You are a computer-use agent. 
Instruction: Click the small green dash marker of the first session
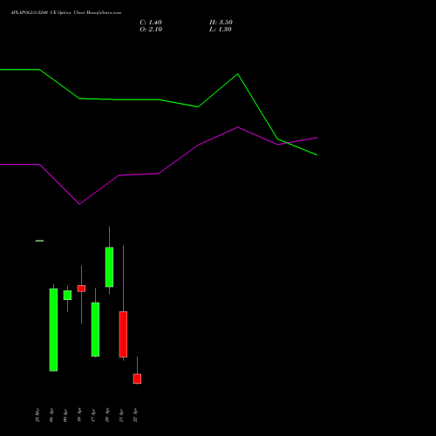click(x=39, y=241)
